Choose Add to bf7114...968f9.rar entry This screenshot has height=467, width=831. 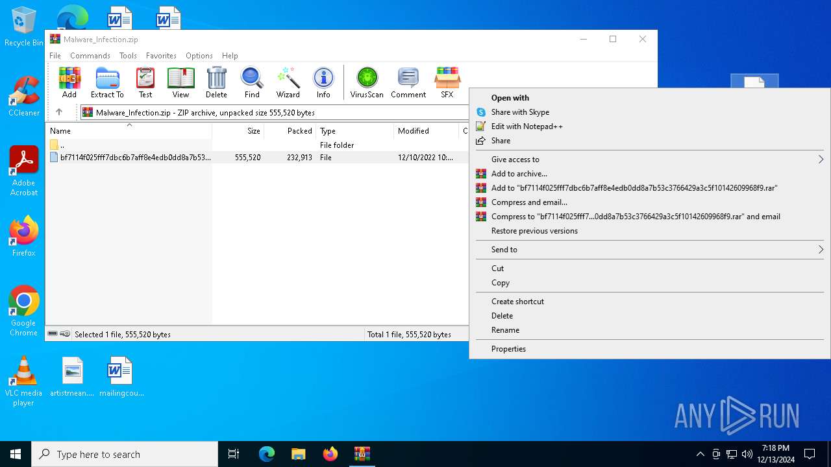click(x=649, y=188)
